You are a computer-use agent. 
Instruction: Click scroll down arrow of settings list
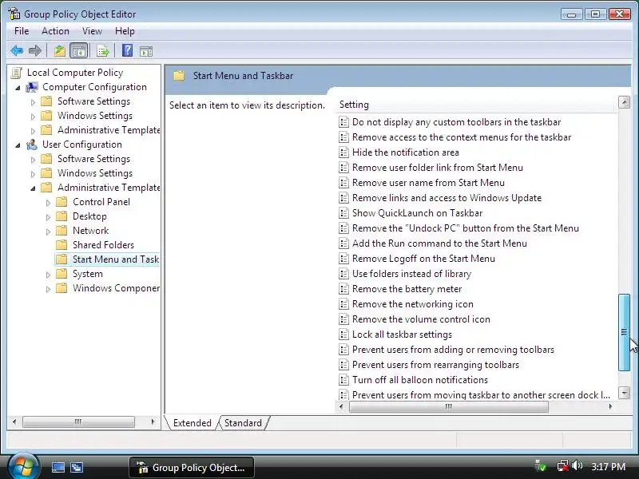[x=624, y=393]
